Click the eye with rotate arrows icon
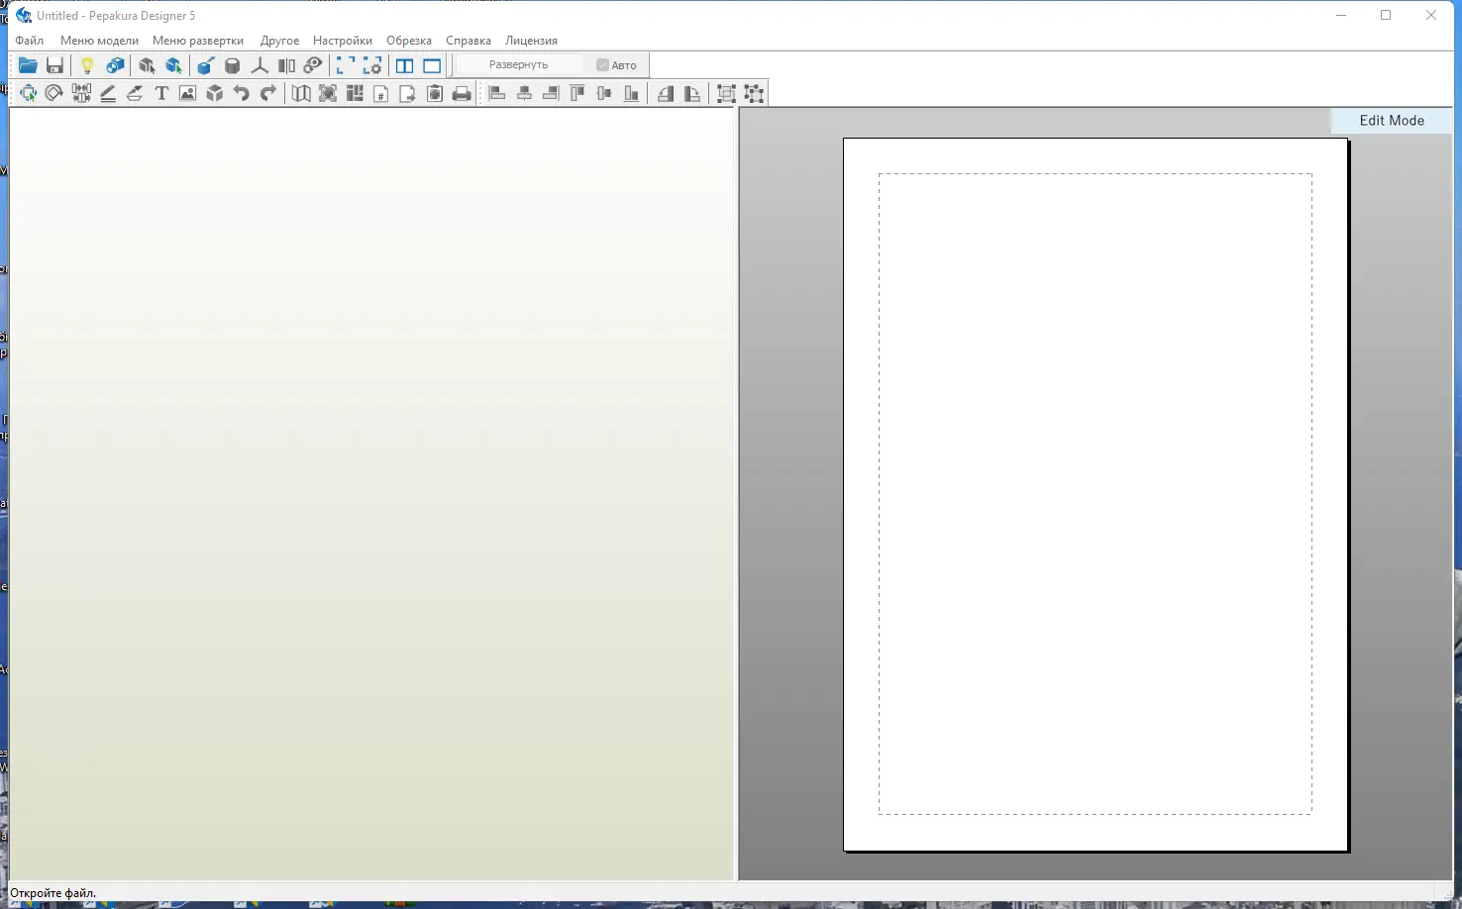This screenshot has width=1462, height=909. 313,65
